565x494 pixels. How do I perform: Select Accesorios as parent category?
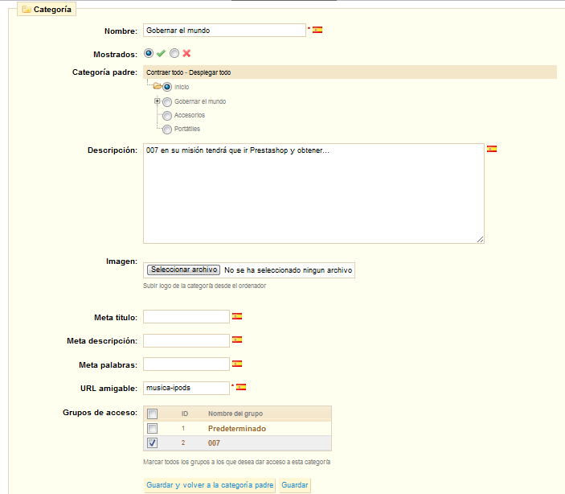[167, 115]
